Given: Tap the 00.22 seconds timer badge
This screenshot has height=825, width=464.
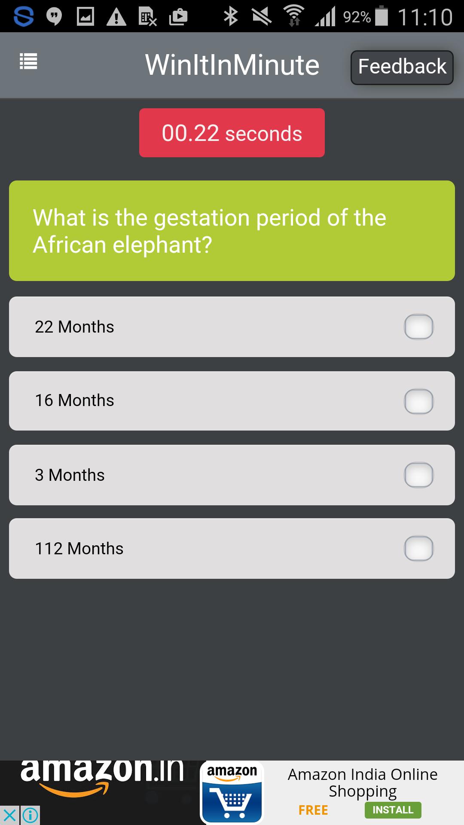Looking at the screenshot, I should (232, 133).
